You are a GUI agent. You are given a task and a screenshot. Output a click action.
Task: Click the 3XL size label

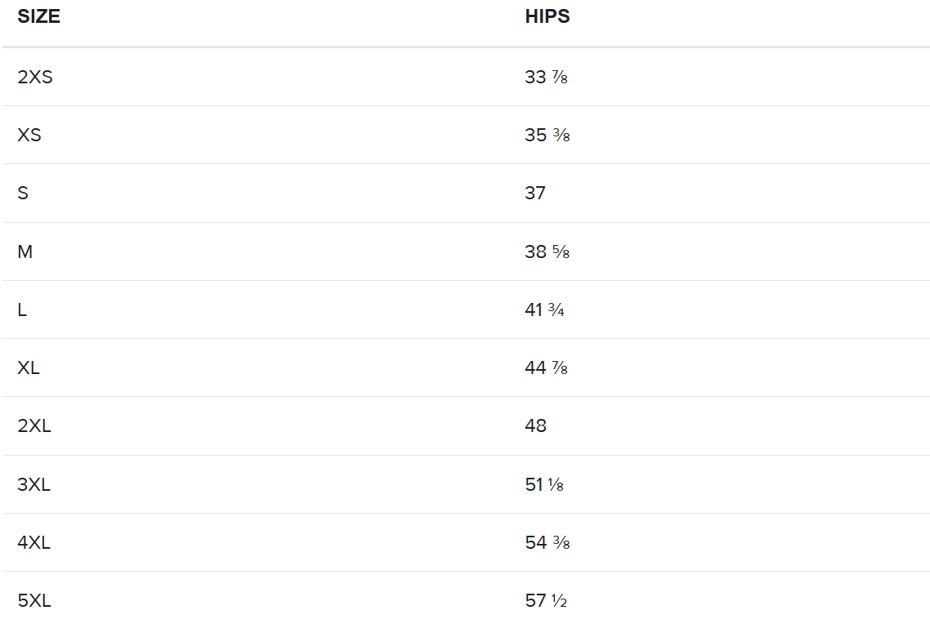click(x=34, y=484)
